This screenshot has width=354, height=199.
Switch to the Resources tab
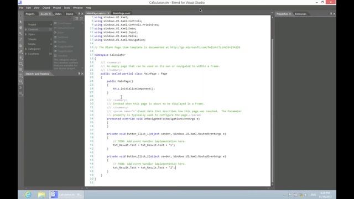coord(300,14)
